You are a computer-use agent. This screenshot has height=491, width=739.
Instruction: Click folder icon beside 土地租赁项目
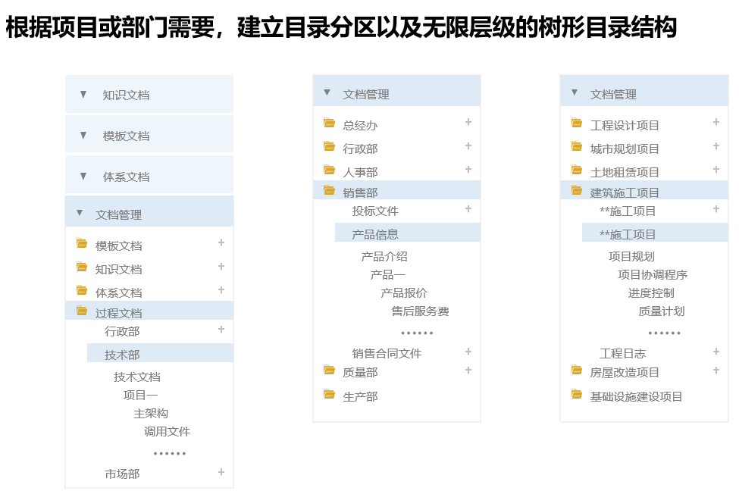click(x=576, y=170)
